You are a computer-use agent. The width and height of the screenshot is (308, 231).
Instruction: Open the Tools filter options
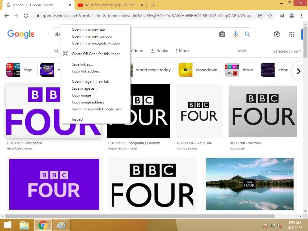click(x=242, y=51)
